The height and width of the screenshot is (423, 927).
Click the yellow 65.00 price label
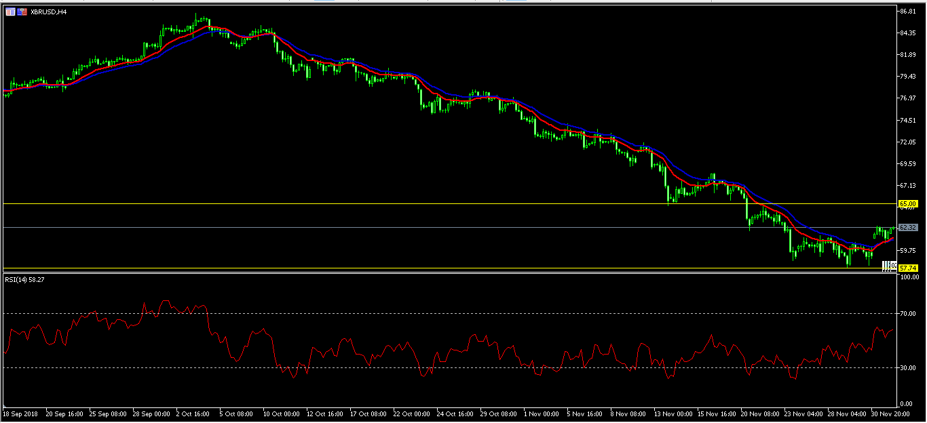tap(907, 203)
